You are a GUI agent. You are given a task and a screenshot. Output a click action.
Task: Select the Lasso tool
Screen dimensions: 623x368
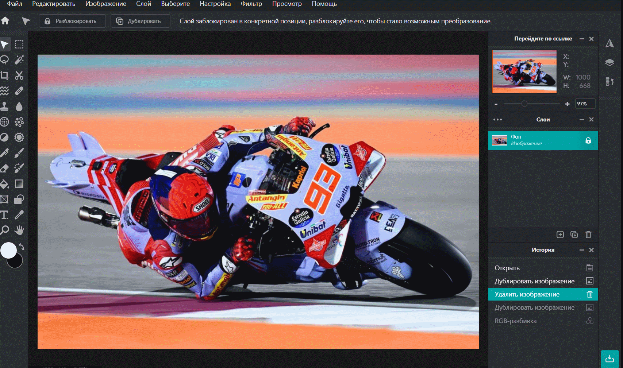pos(4,60)
